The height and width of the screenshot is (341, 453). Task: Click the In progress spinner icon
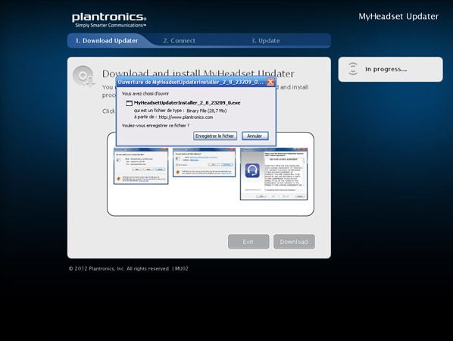(x=353, y=69)
